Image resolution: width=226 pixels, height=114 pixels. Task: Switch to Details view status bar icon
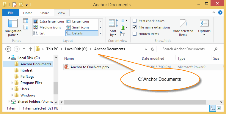click(213, 108)
